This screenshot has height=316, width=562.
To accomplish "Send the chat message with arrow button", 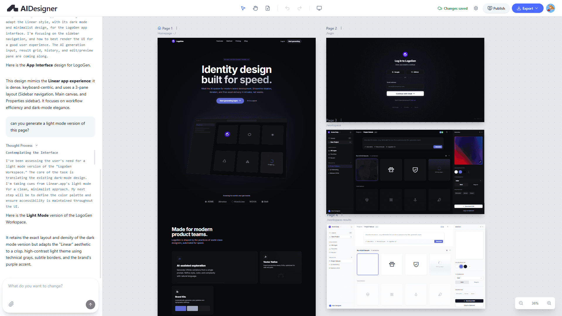I will tap(90, 305).
